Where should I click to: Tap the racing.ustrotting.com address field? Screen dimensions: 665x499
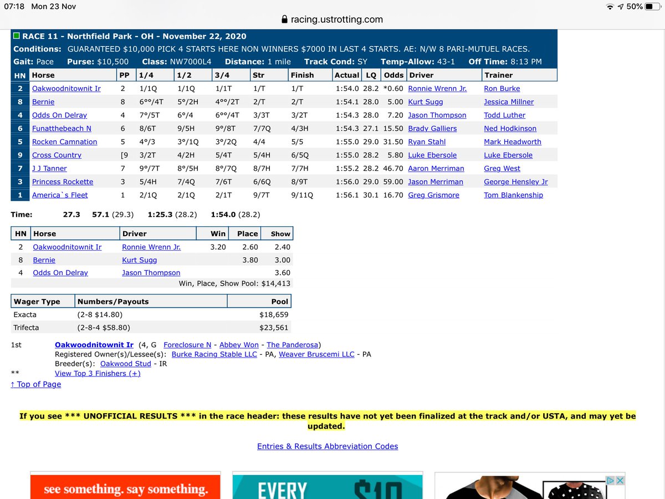tap(332, 19)
